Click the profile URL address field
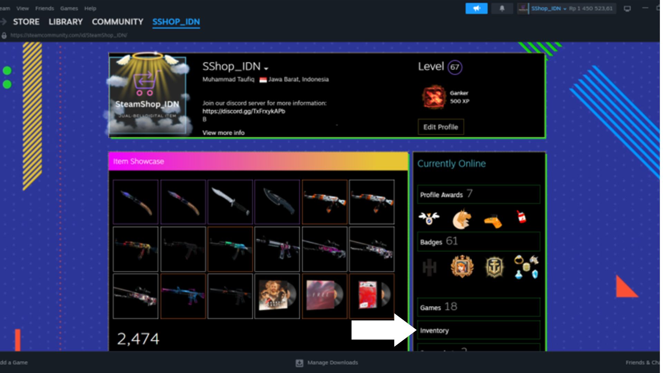Image resolution: width=663 pixels, height=373 pixels. [x=69, y=35]
